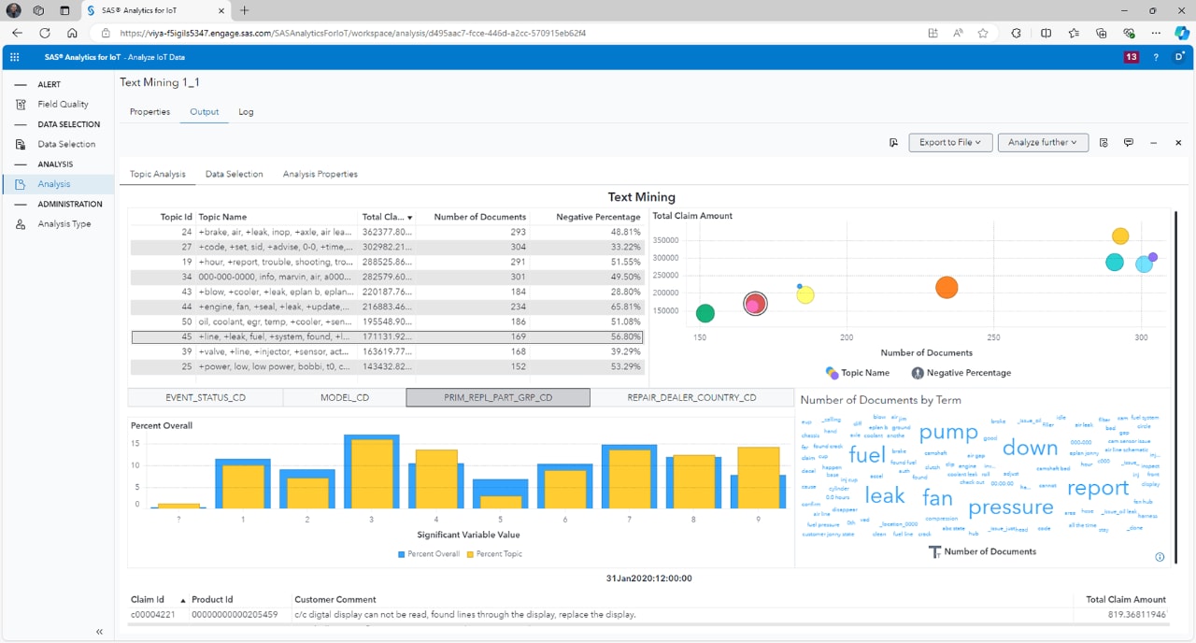
Task: Select the EVENT_STATUS_CD variable button
Action: click(x=205, y=397)
